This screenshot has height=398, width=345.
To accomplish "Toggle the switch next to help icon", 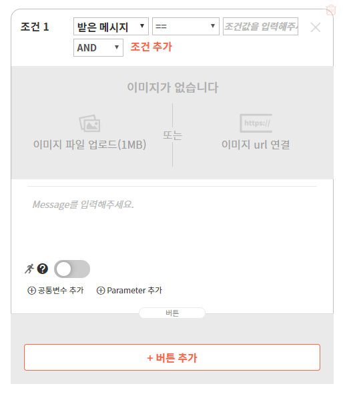I will pyautogui.click(x=72, y=269).
